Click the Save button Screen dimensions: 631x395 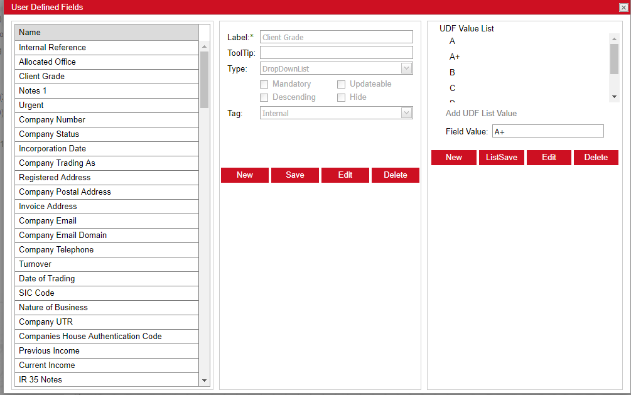[295, 175]
